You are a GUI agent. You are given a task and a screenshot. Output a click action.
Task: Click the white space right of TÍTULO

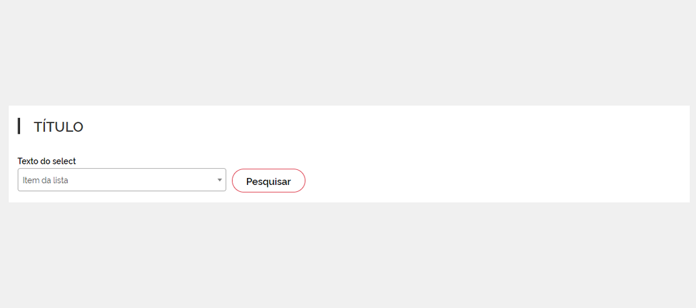pyautogui.click(x=375, y=127)
